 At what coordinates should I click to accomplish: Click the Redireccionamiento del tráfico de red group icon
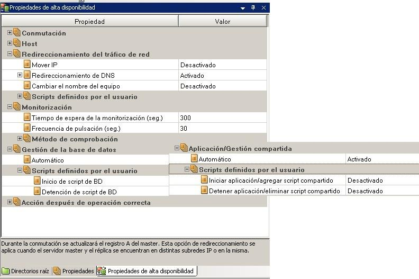click(x=16, y=53)
